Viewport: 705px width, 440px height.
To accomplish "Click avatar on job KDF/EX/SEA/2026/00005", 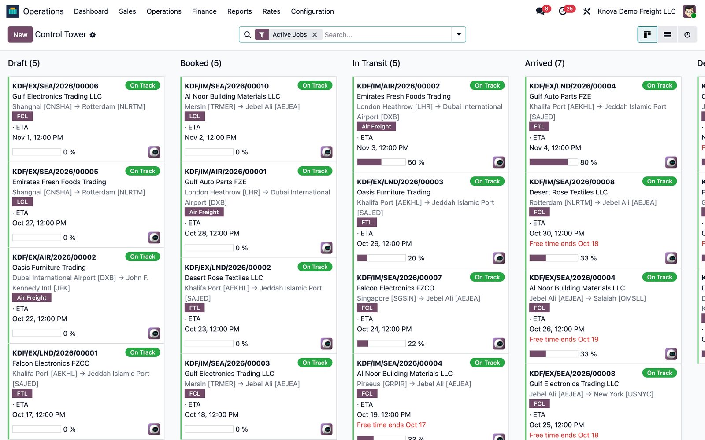I will 154,238.
